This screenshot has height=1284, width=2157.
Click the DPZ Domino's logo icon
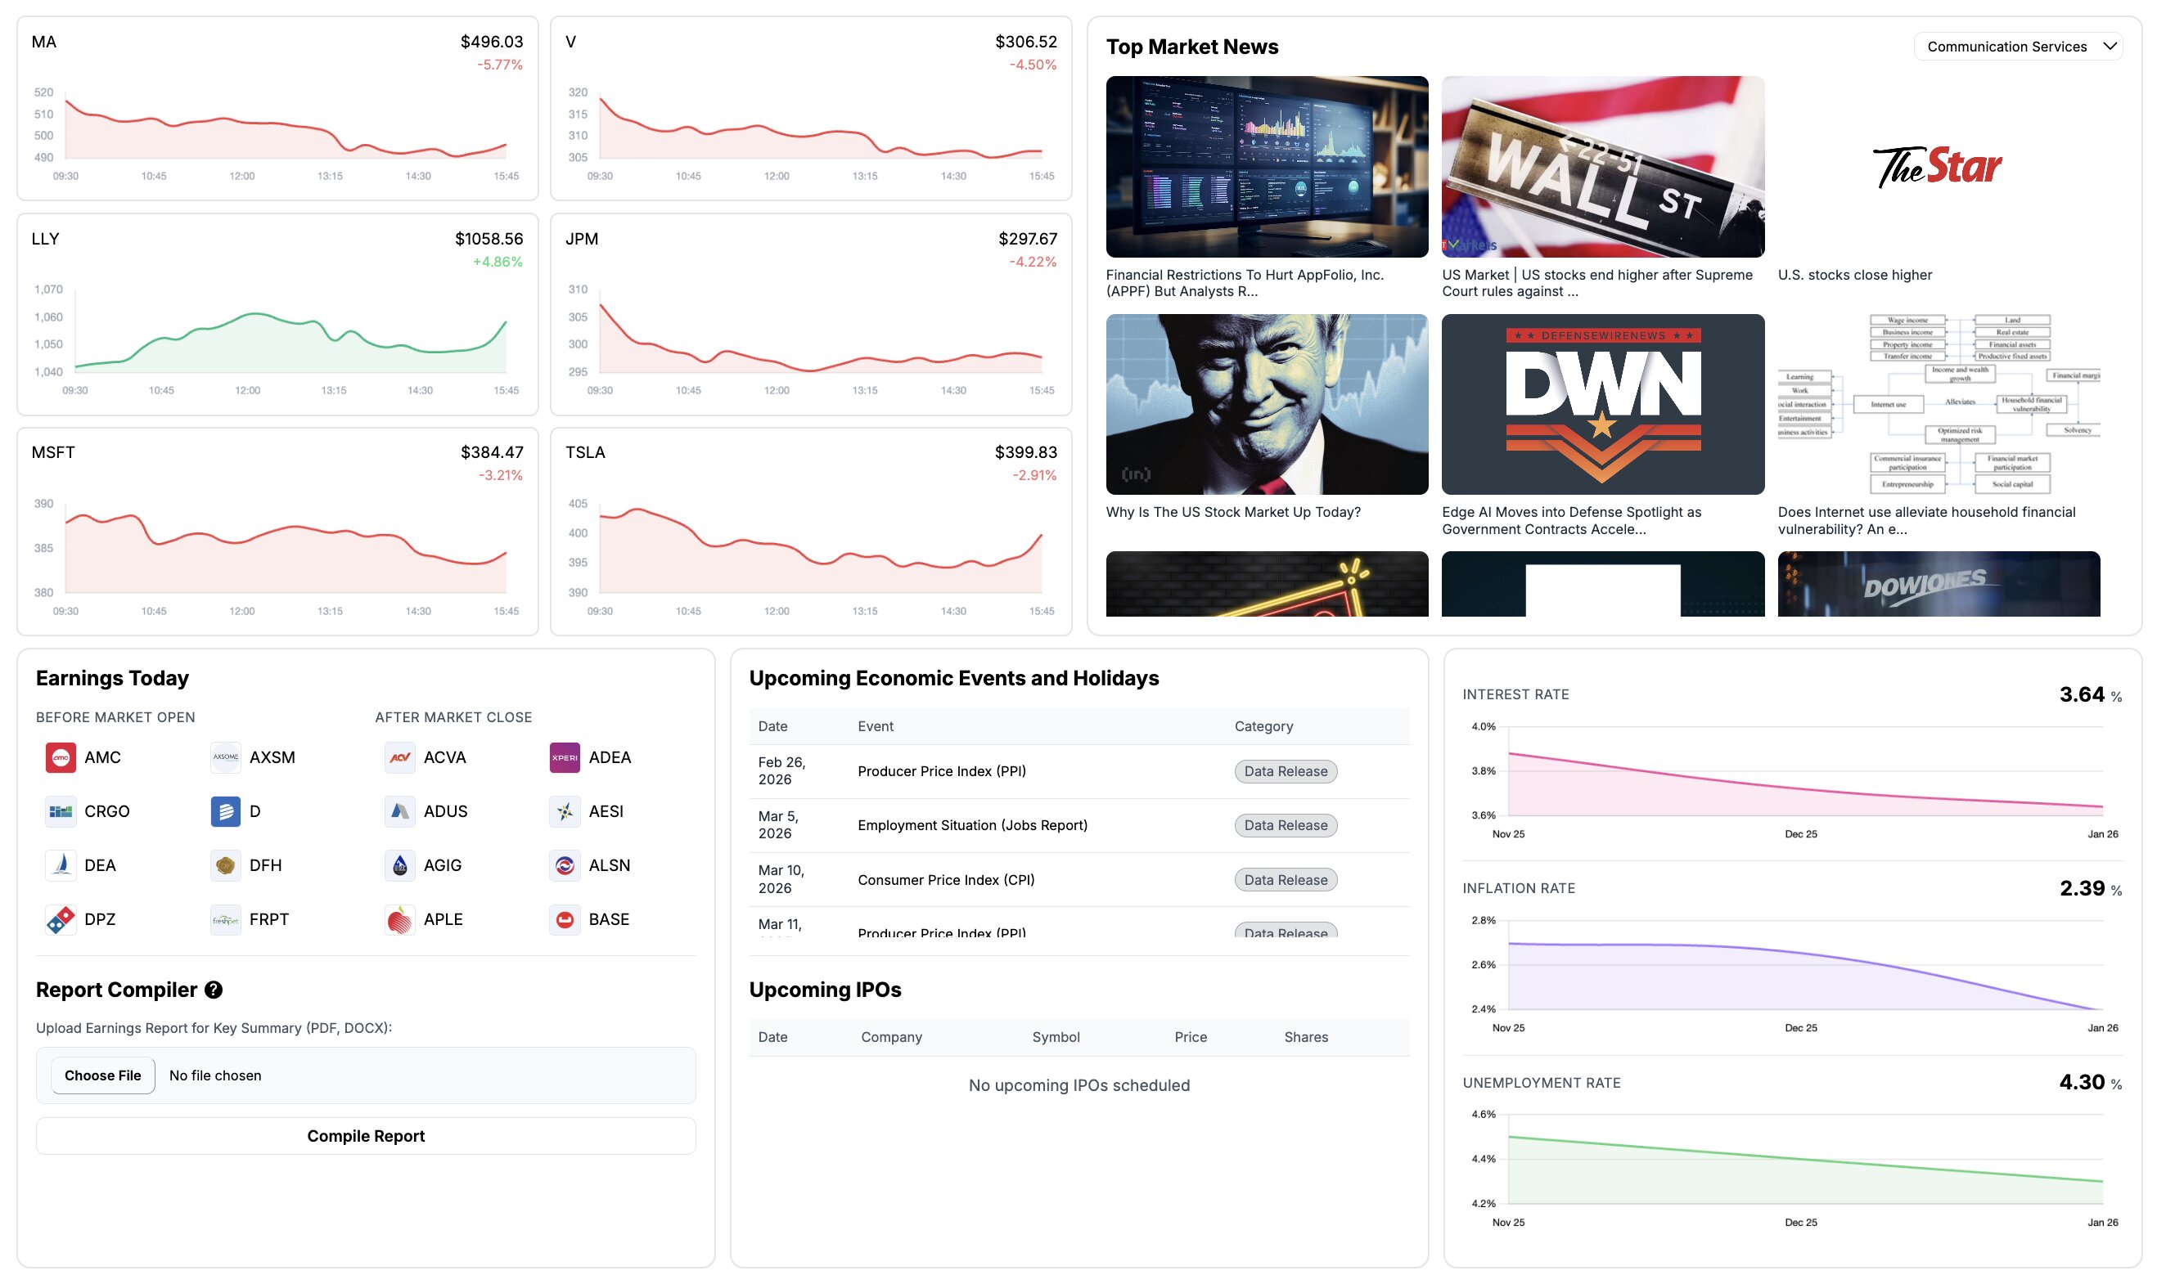pos(61,920)
